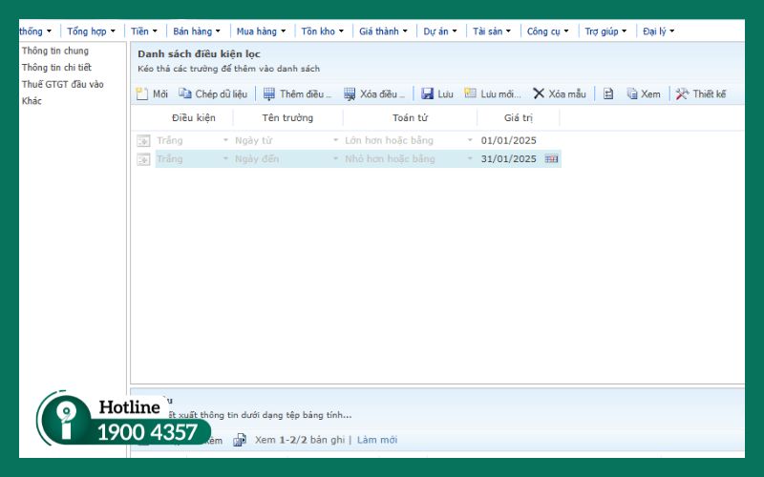Expand the Ngày từ field name dropdown
Viewport: 764px width, 477px height.
click(x=335, y=140)
